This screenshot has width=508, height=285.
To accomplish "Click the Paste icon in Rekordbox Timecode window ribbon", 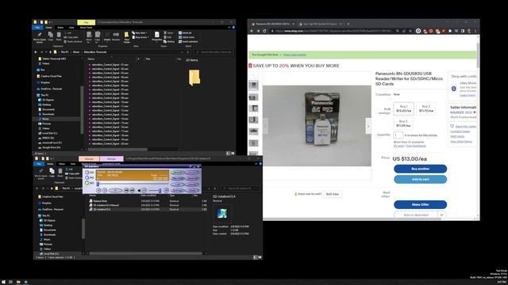I will (59, 36).
